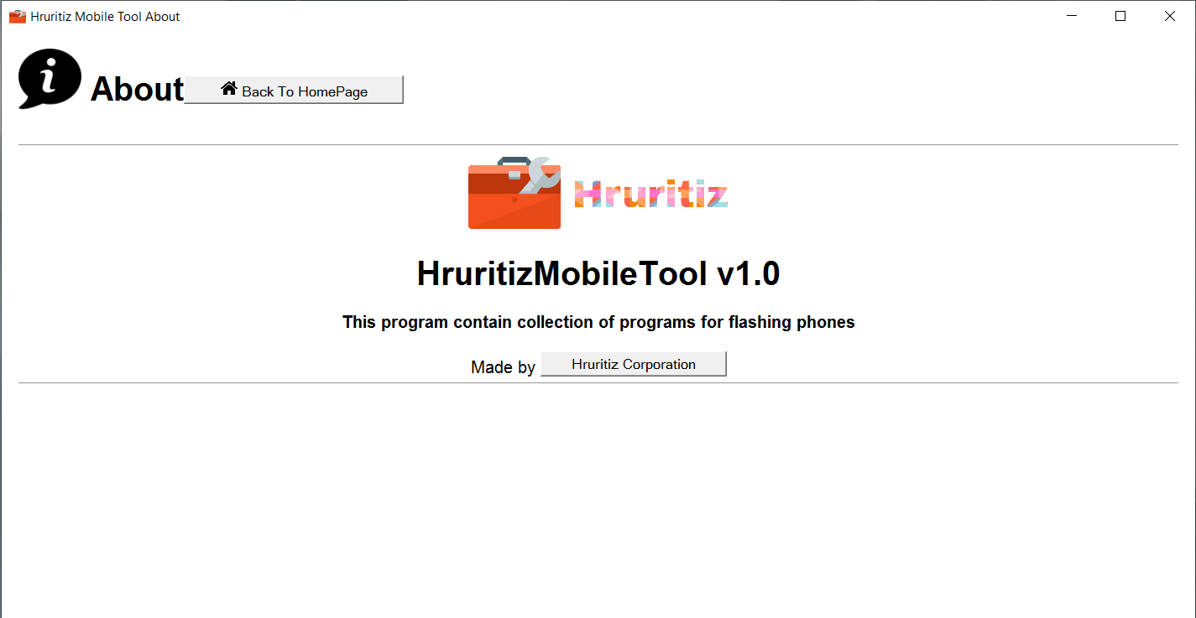Open the Hruritiz Corporation button
The image size is (1196, 618).
click(633, 365)
